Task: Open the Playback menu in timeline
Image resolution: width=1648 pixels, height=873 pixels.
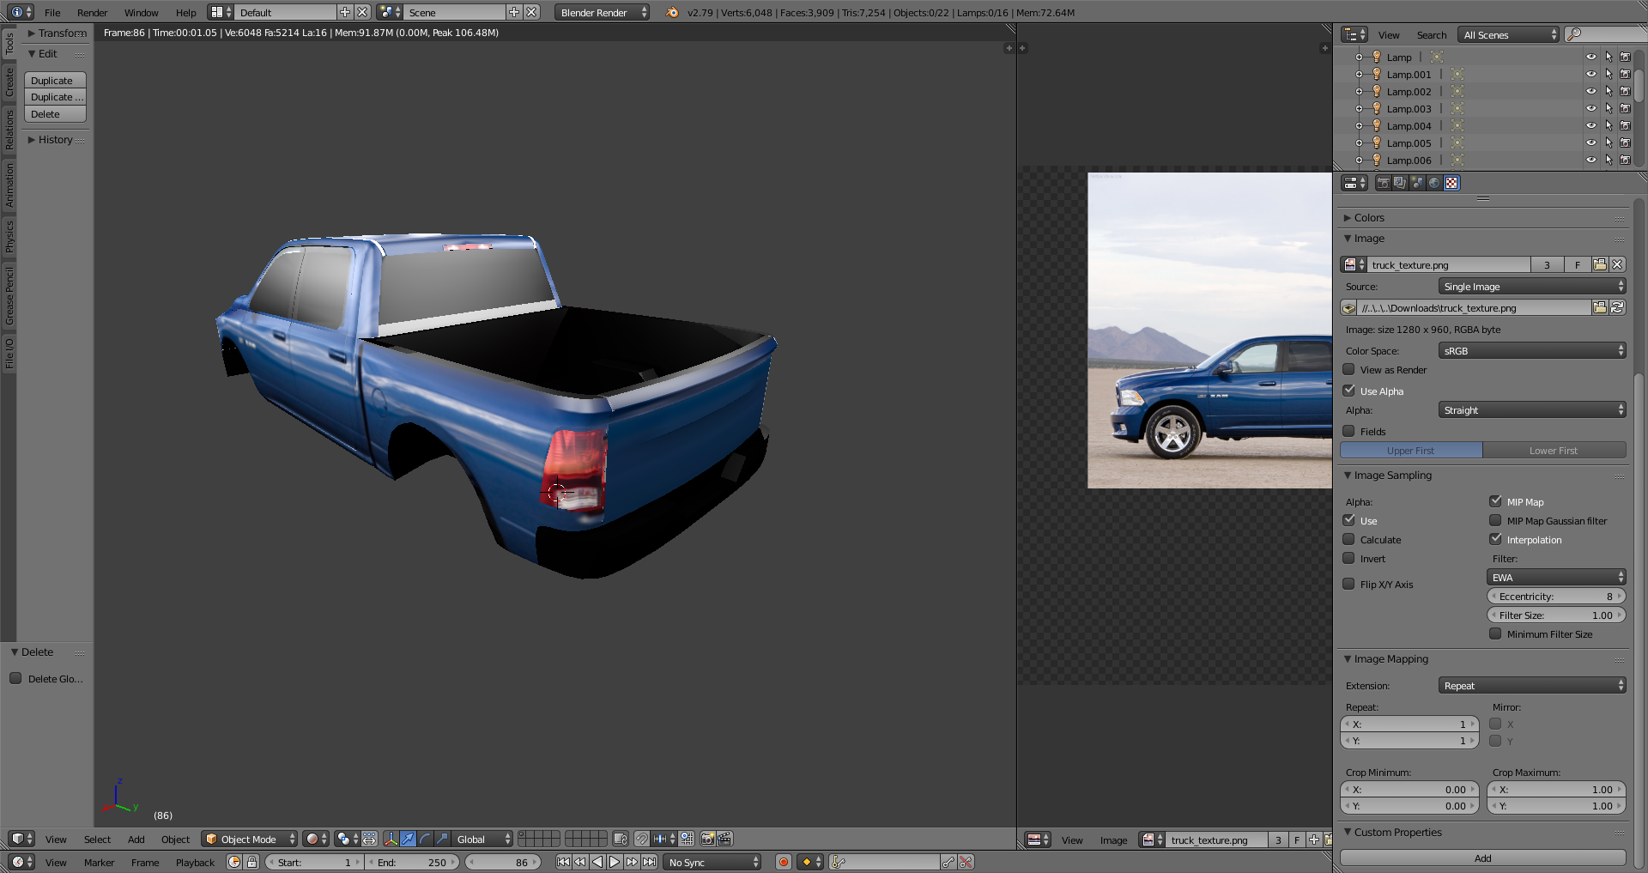Action: (195, 863)
